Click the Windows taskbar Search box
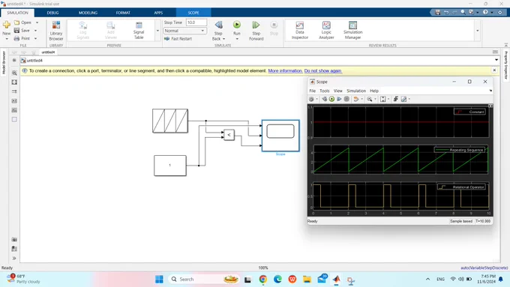This screenshot has width=510, height=287. [204, 280]
